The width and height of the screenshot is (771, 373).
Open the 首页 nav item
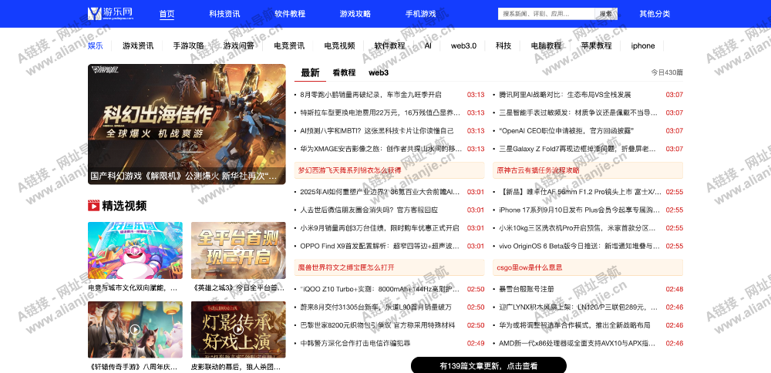(167, 14)
